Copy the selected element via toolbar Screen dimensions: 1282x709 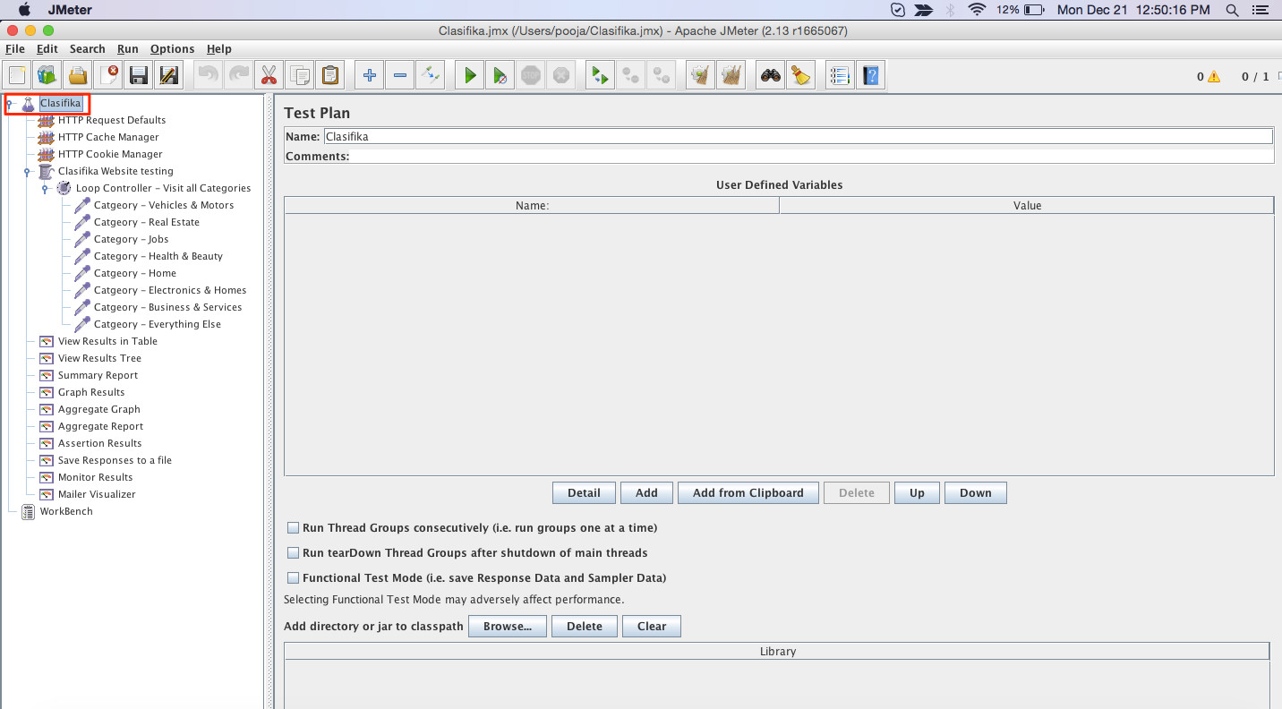(x=300, y=75)
